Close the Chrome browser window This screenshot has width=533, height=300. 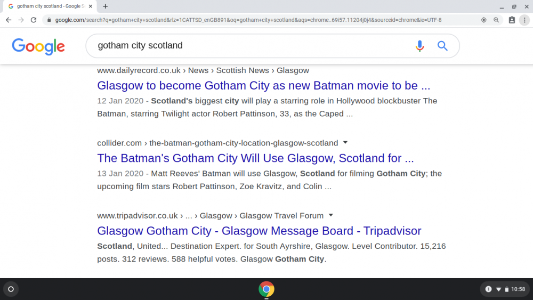point(527,6)
